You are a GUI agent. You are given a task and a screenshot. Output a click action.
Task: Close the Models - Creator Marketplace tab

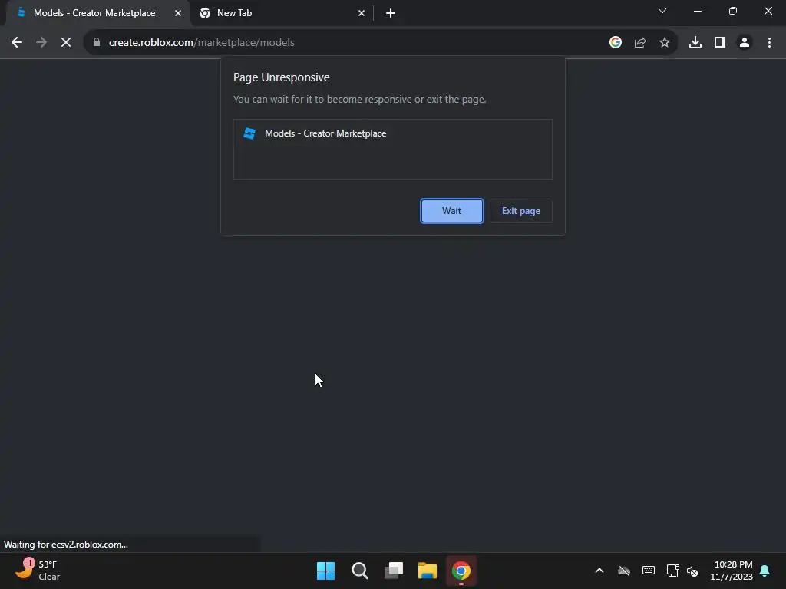click(x=178, y=13)
